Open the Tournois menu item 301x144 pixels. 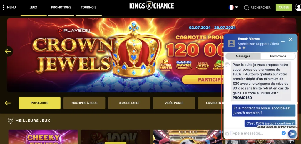click(x=88, y=7)
